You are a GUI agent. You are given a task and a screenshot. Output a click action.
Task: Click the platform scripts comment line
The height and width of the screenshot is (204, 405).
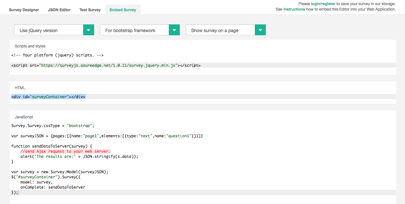(x=57, y=55)
